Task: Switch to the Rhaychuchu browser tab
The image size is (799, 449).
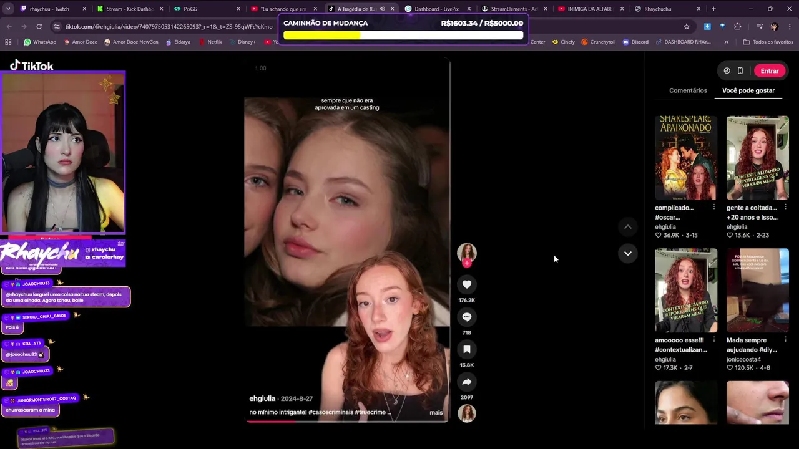Action: point(667,9)
